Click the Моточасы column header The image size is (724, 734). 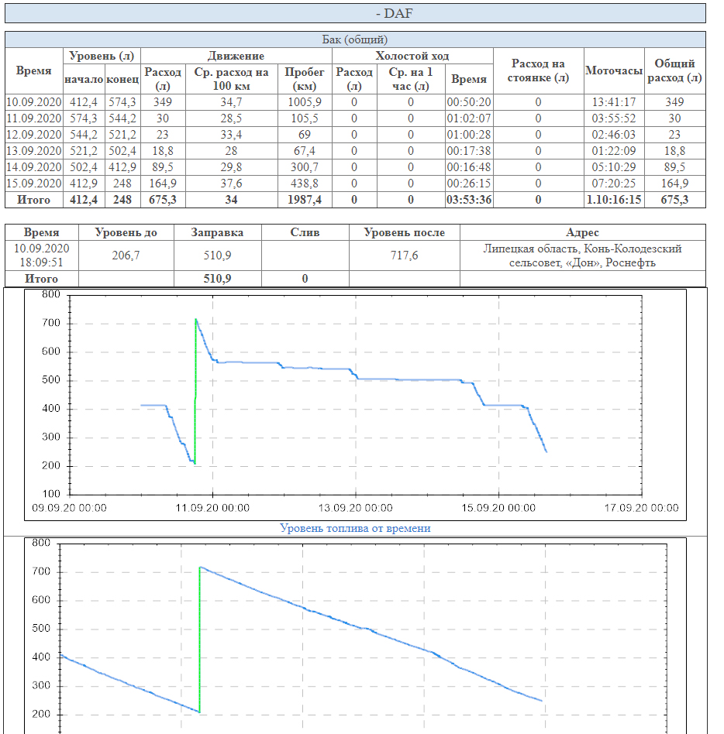click(614, 71)
